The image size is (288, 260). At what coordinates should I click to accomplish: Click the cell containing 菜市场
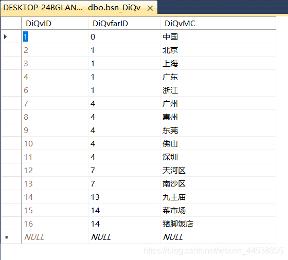tap(218, 211)
